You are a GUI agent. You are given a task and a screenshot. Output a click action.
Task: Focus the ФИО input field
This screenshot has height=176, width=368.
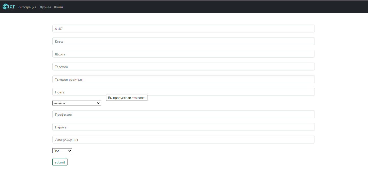click(x=184, y=29)
